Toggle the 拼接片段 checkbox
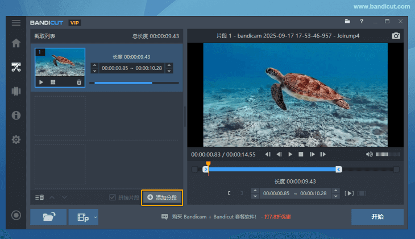 113,197
